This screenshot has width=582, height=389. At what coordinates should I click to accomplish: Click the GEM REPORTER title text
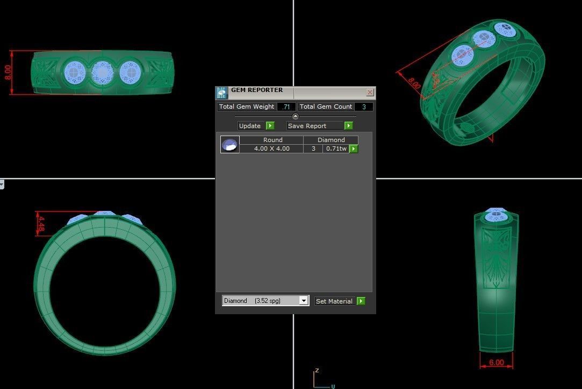pos(257,90)
